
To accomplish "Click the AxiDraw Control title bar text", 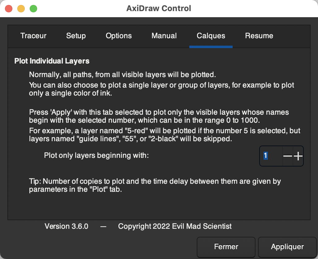I will point(159,8).
